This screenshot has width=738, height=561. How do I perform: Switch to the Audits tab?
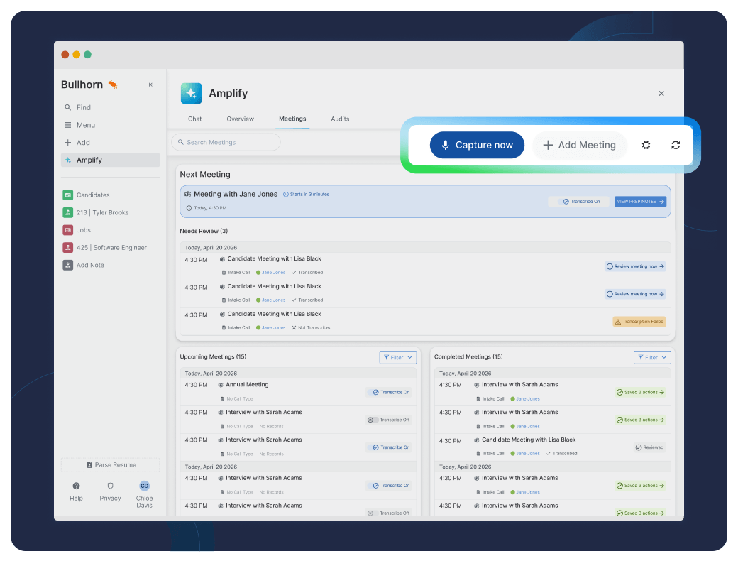coord(340,119)
